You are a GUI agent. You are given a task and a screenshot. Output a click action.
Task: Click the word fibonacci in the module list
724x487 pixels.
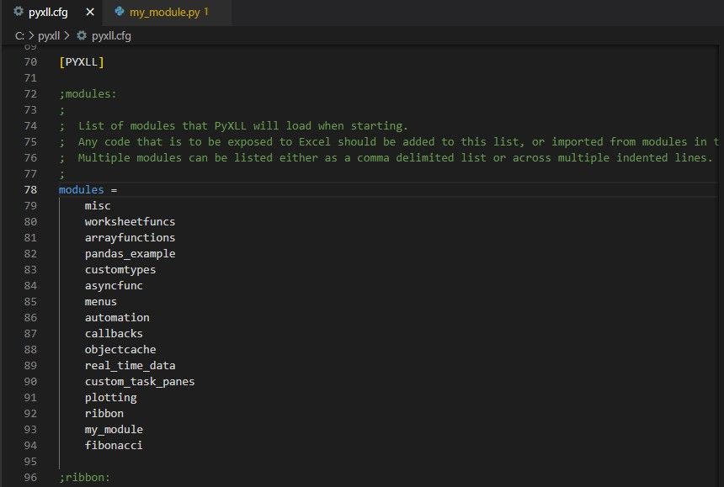click(x=114, y=445)
